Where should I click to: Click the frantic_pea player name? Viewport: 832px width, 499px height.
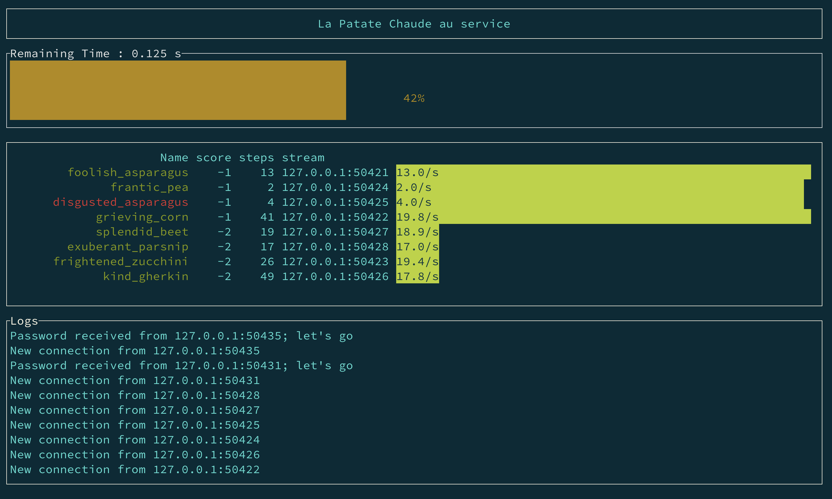pyautogui.click(x=149, y=187)
